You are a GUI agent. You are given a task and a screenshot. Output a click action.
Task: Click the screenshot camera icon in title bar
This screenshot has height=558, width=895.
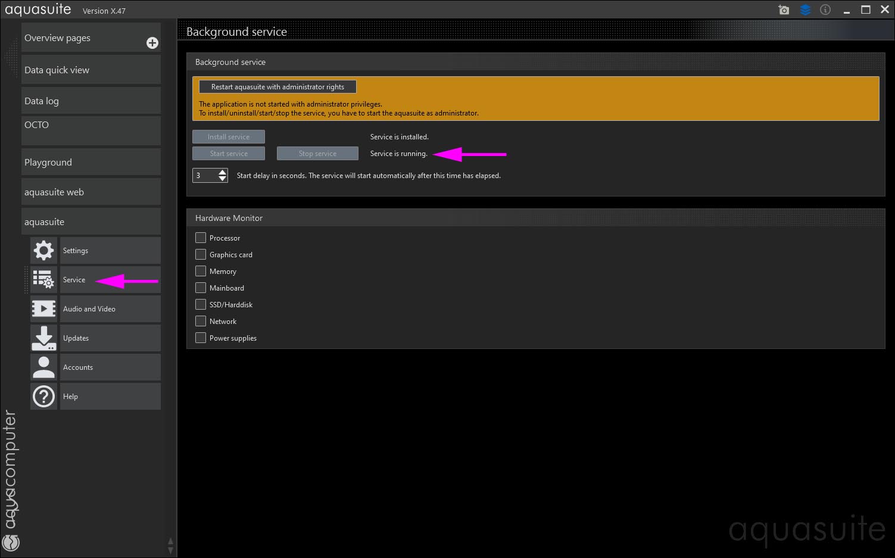point(784,10)
